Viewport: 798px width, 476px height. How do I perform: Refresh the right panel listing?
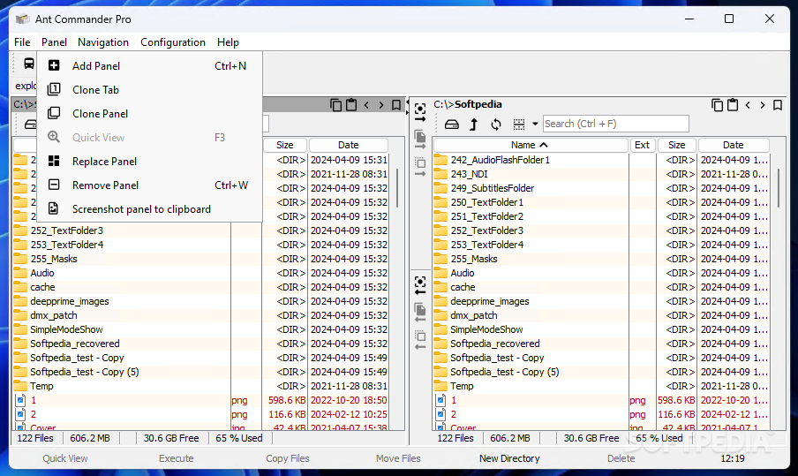tap(496, 125)
